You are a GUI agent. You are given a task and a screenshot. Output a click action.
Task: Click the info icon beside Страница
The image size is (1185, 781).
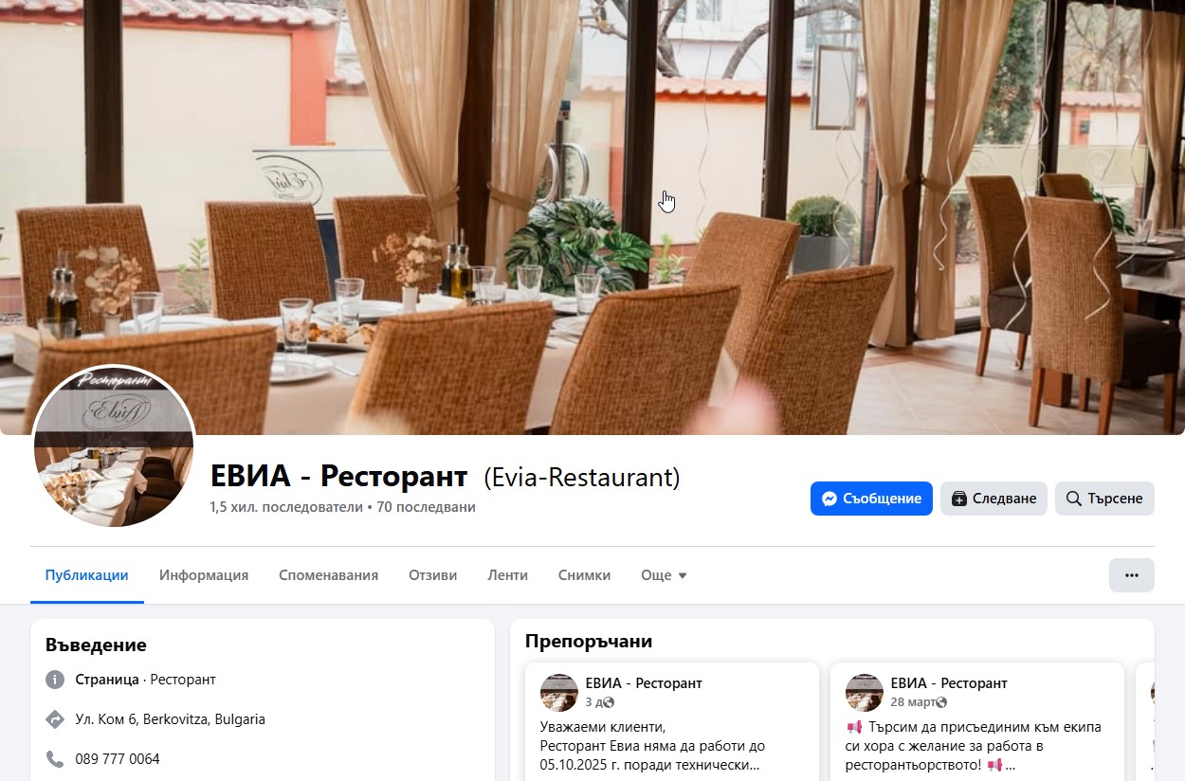55,680
